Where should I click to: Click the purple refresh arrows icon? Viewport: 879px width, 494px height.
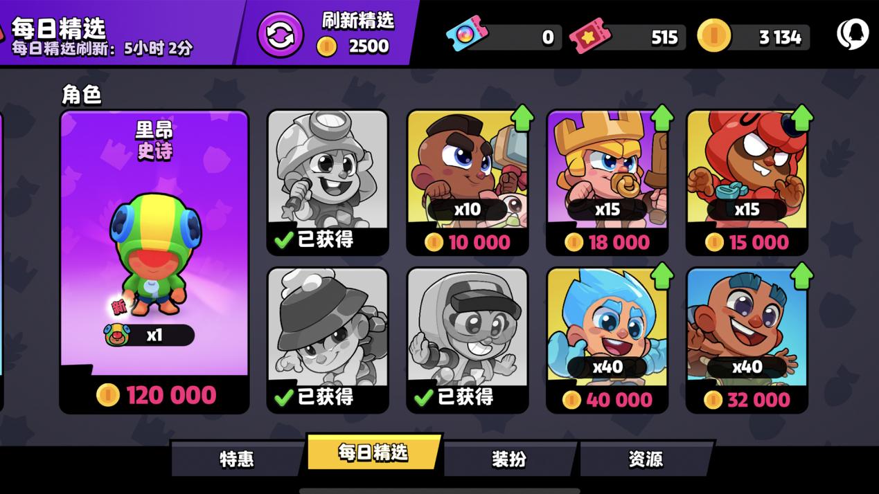coord(281,35)
